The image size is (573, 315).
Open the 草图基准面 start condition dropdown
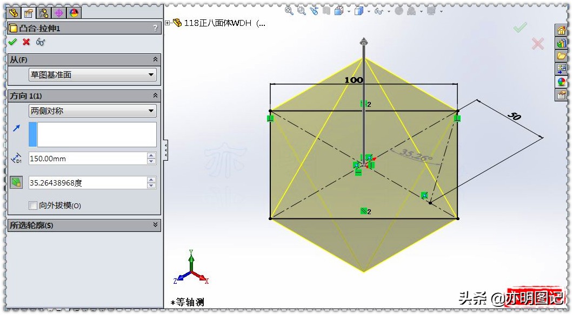click(152, 74)
